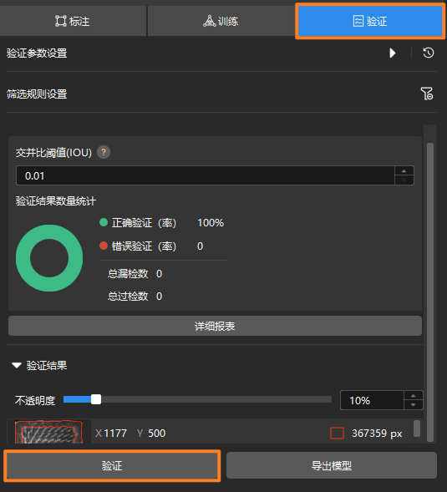This screenshot has height=492, width=447.
Task: Open the 验证 tab
Action: point(370,22)
